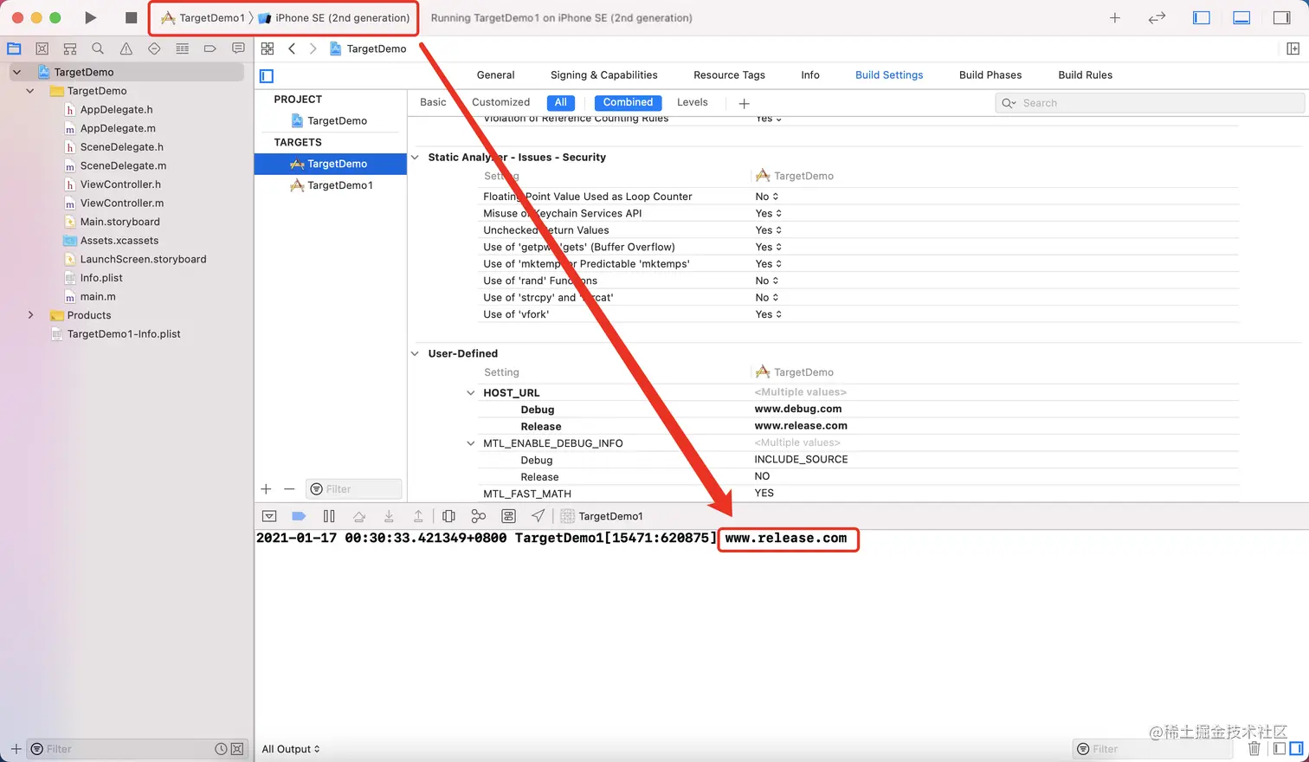Image resolution: width=1309 pixels, height=762 pixels.
Task: Go back in editor history
Action: (x=292, y=48)
